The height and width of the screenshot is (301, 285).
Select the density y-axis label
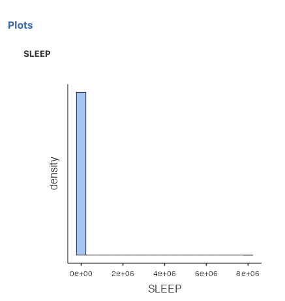click(x=54, y=173)
